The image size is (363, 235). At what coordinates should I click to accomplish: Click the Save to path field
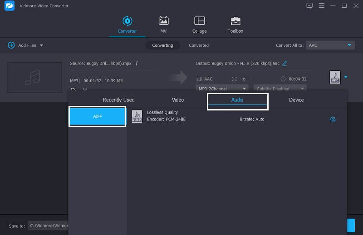click(x=48, y=225)
